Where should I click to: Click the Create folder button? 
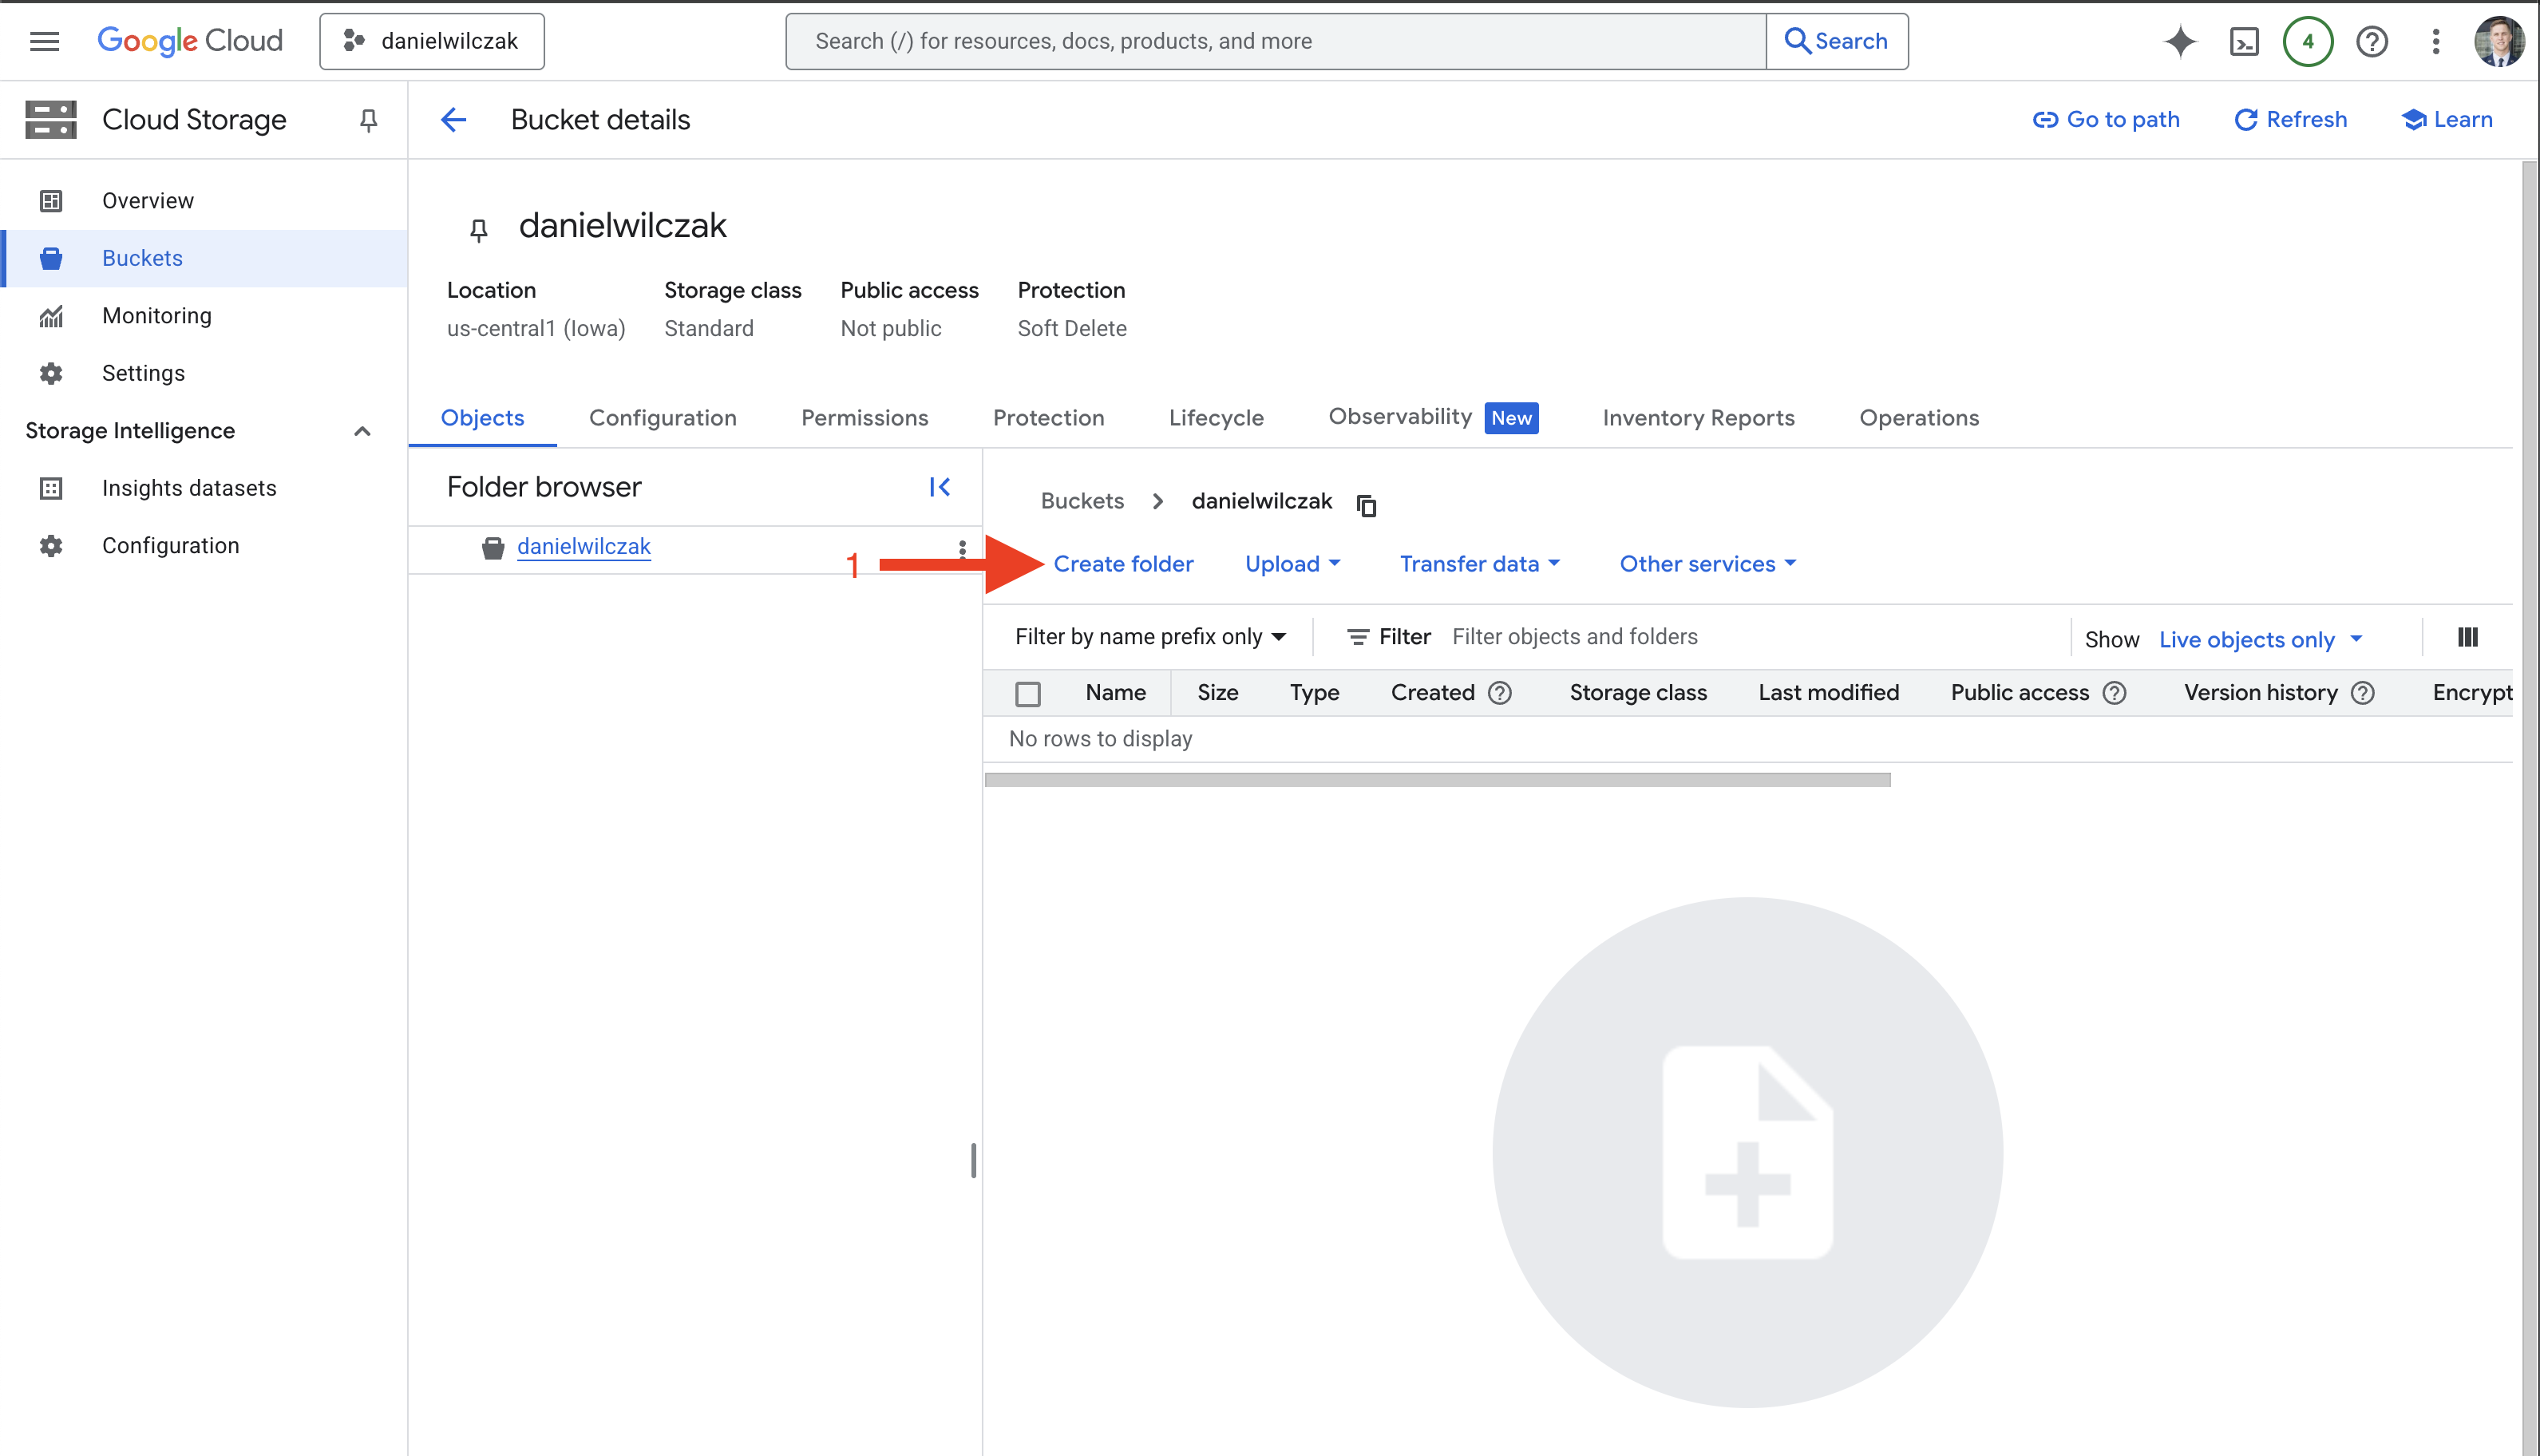(x=1124, y=564)
